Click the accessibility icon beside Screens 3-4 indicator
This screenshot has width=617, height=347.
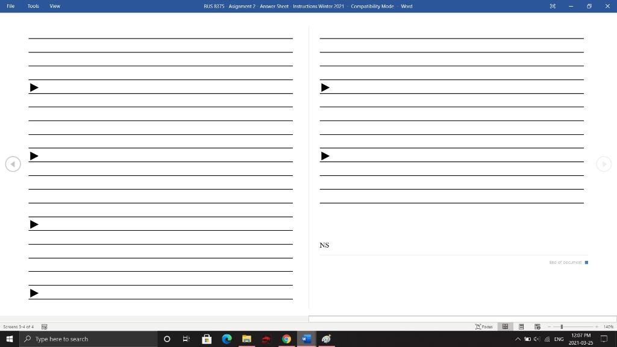tap(44, 327)
